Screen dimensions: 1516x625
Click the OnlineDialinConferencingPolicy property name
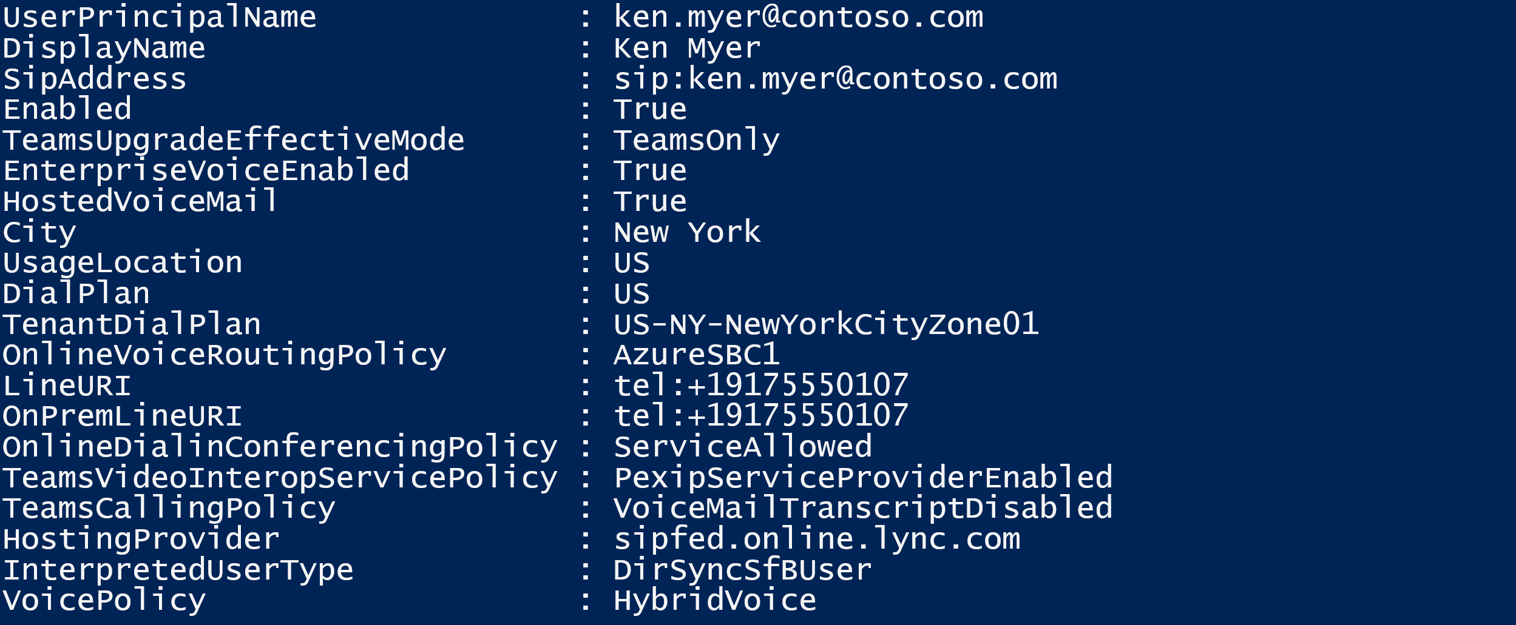click(279, 447)
